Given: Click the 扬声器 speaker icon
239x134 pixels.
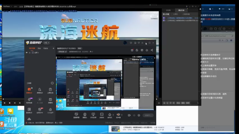Looking at the screenshot, I should pyautogui.click(x=118, y=115).
